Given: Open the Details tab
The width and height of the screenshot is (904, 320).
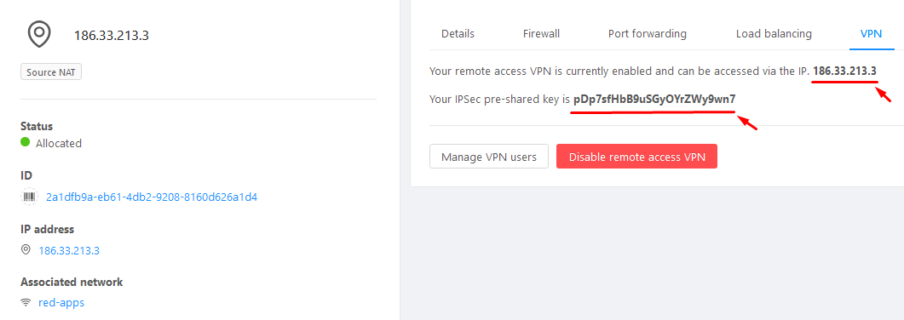Looking at the screenshot, I should tap(458, 33).
